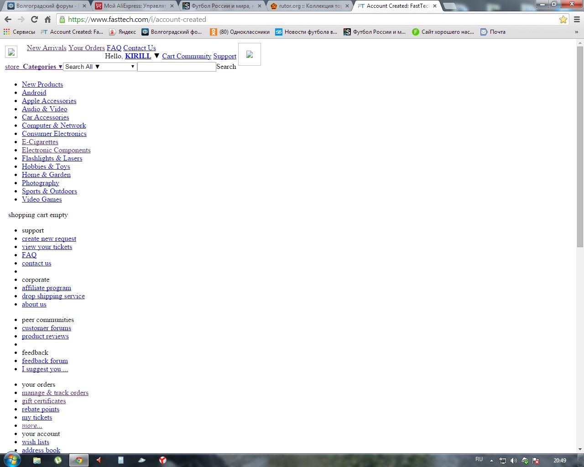This screenshot has height=467, width=584.
Task: Click the volume icon in system tray
Action: point(514,461)
